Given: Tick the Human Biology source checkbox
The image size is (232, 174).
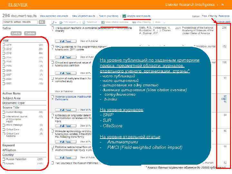Looking at the screenshot, I should click(4, 112).
